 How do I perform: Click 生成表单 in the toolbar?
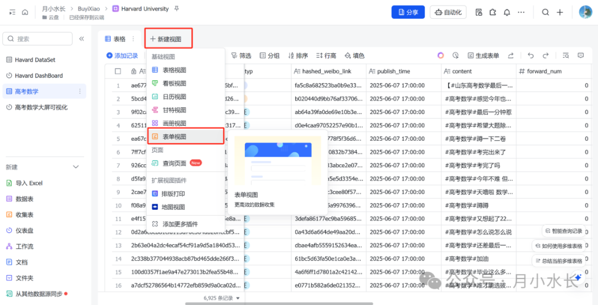[x=483, y=56]
